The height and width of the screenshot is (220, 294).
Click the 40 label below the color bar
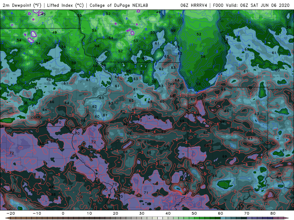click(168, 213)
